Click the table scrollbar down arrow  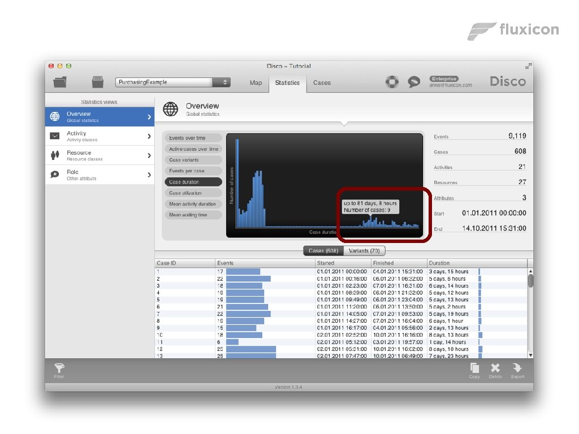tap(530, 355)
